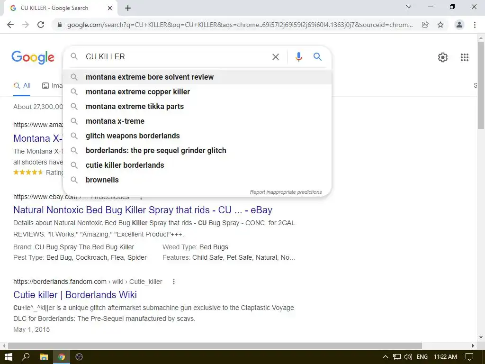The image size is (485, 364).
Task: Click the text Weed Type: Bed Bugs
Action: click(195, 247)
